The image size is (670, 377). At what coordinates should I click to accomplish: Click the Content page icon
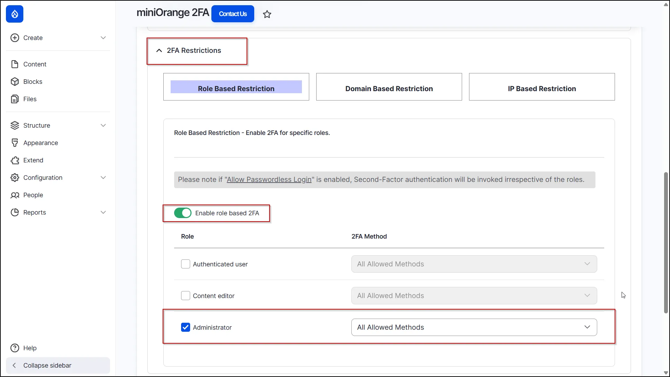[x=15, y=64]
